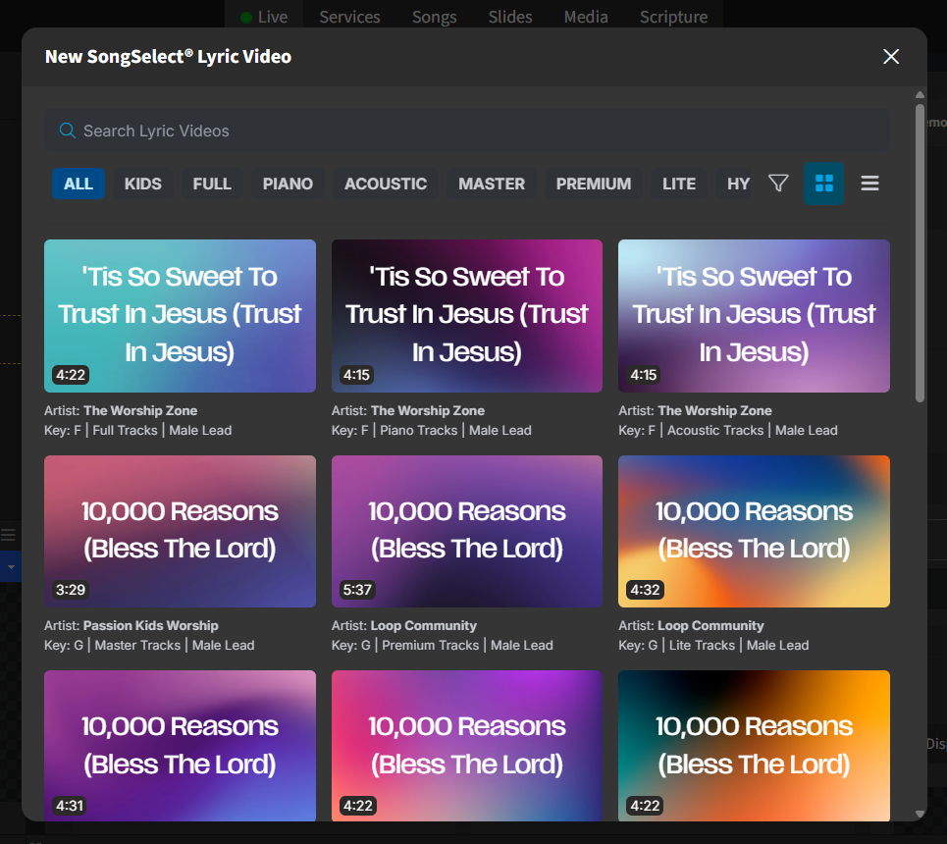
Task: Click scrollbar down arrow in dialog
Action: (920, 814)
